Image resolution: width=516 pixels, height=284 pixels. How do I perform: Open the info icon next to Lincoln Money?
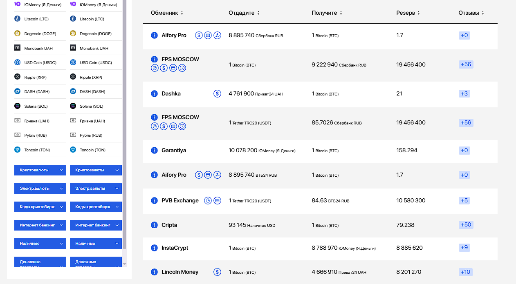tap(154, 272)
